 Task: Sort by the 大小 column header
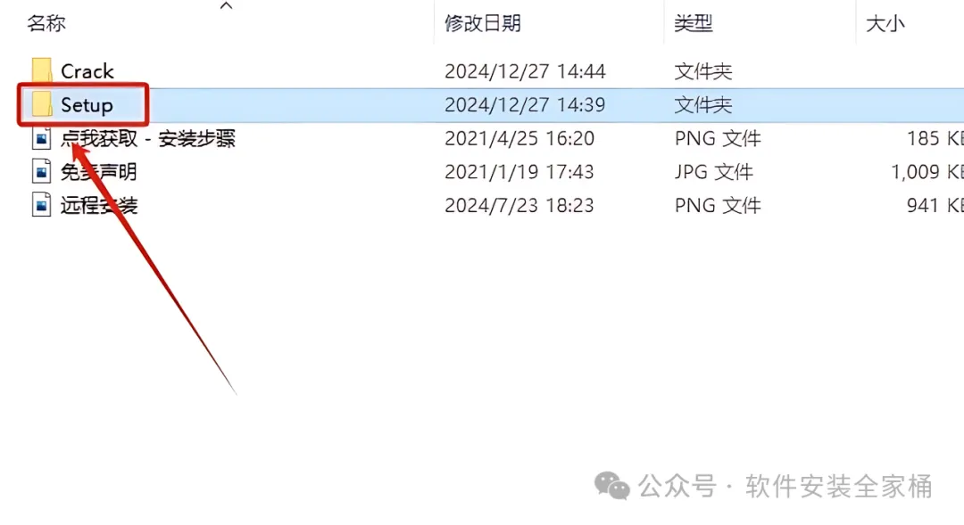pyautogui.click(x=885, y=23)
